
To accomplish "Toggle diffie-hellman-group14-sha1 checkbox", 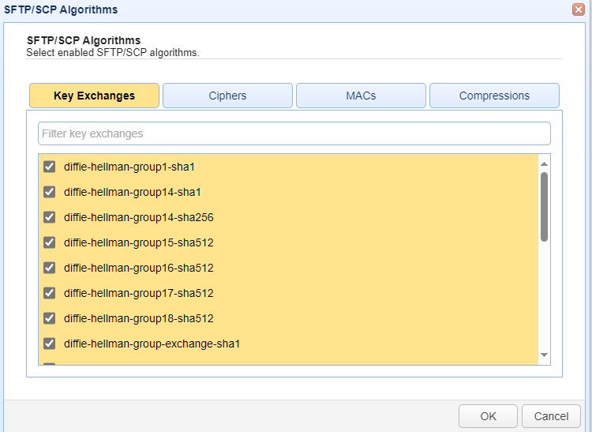I will [x=49, y=192].
